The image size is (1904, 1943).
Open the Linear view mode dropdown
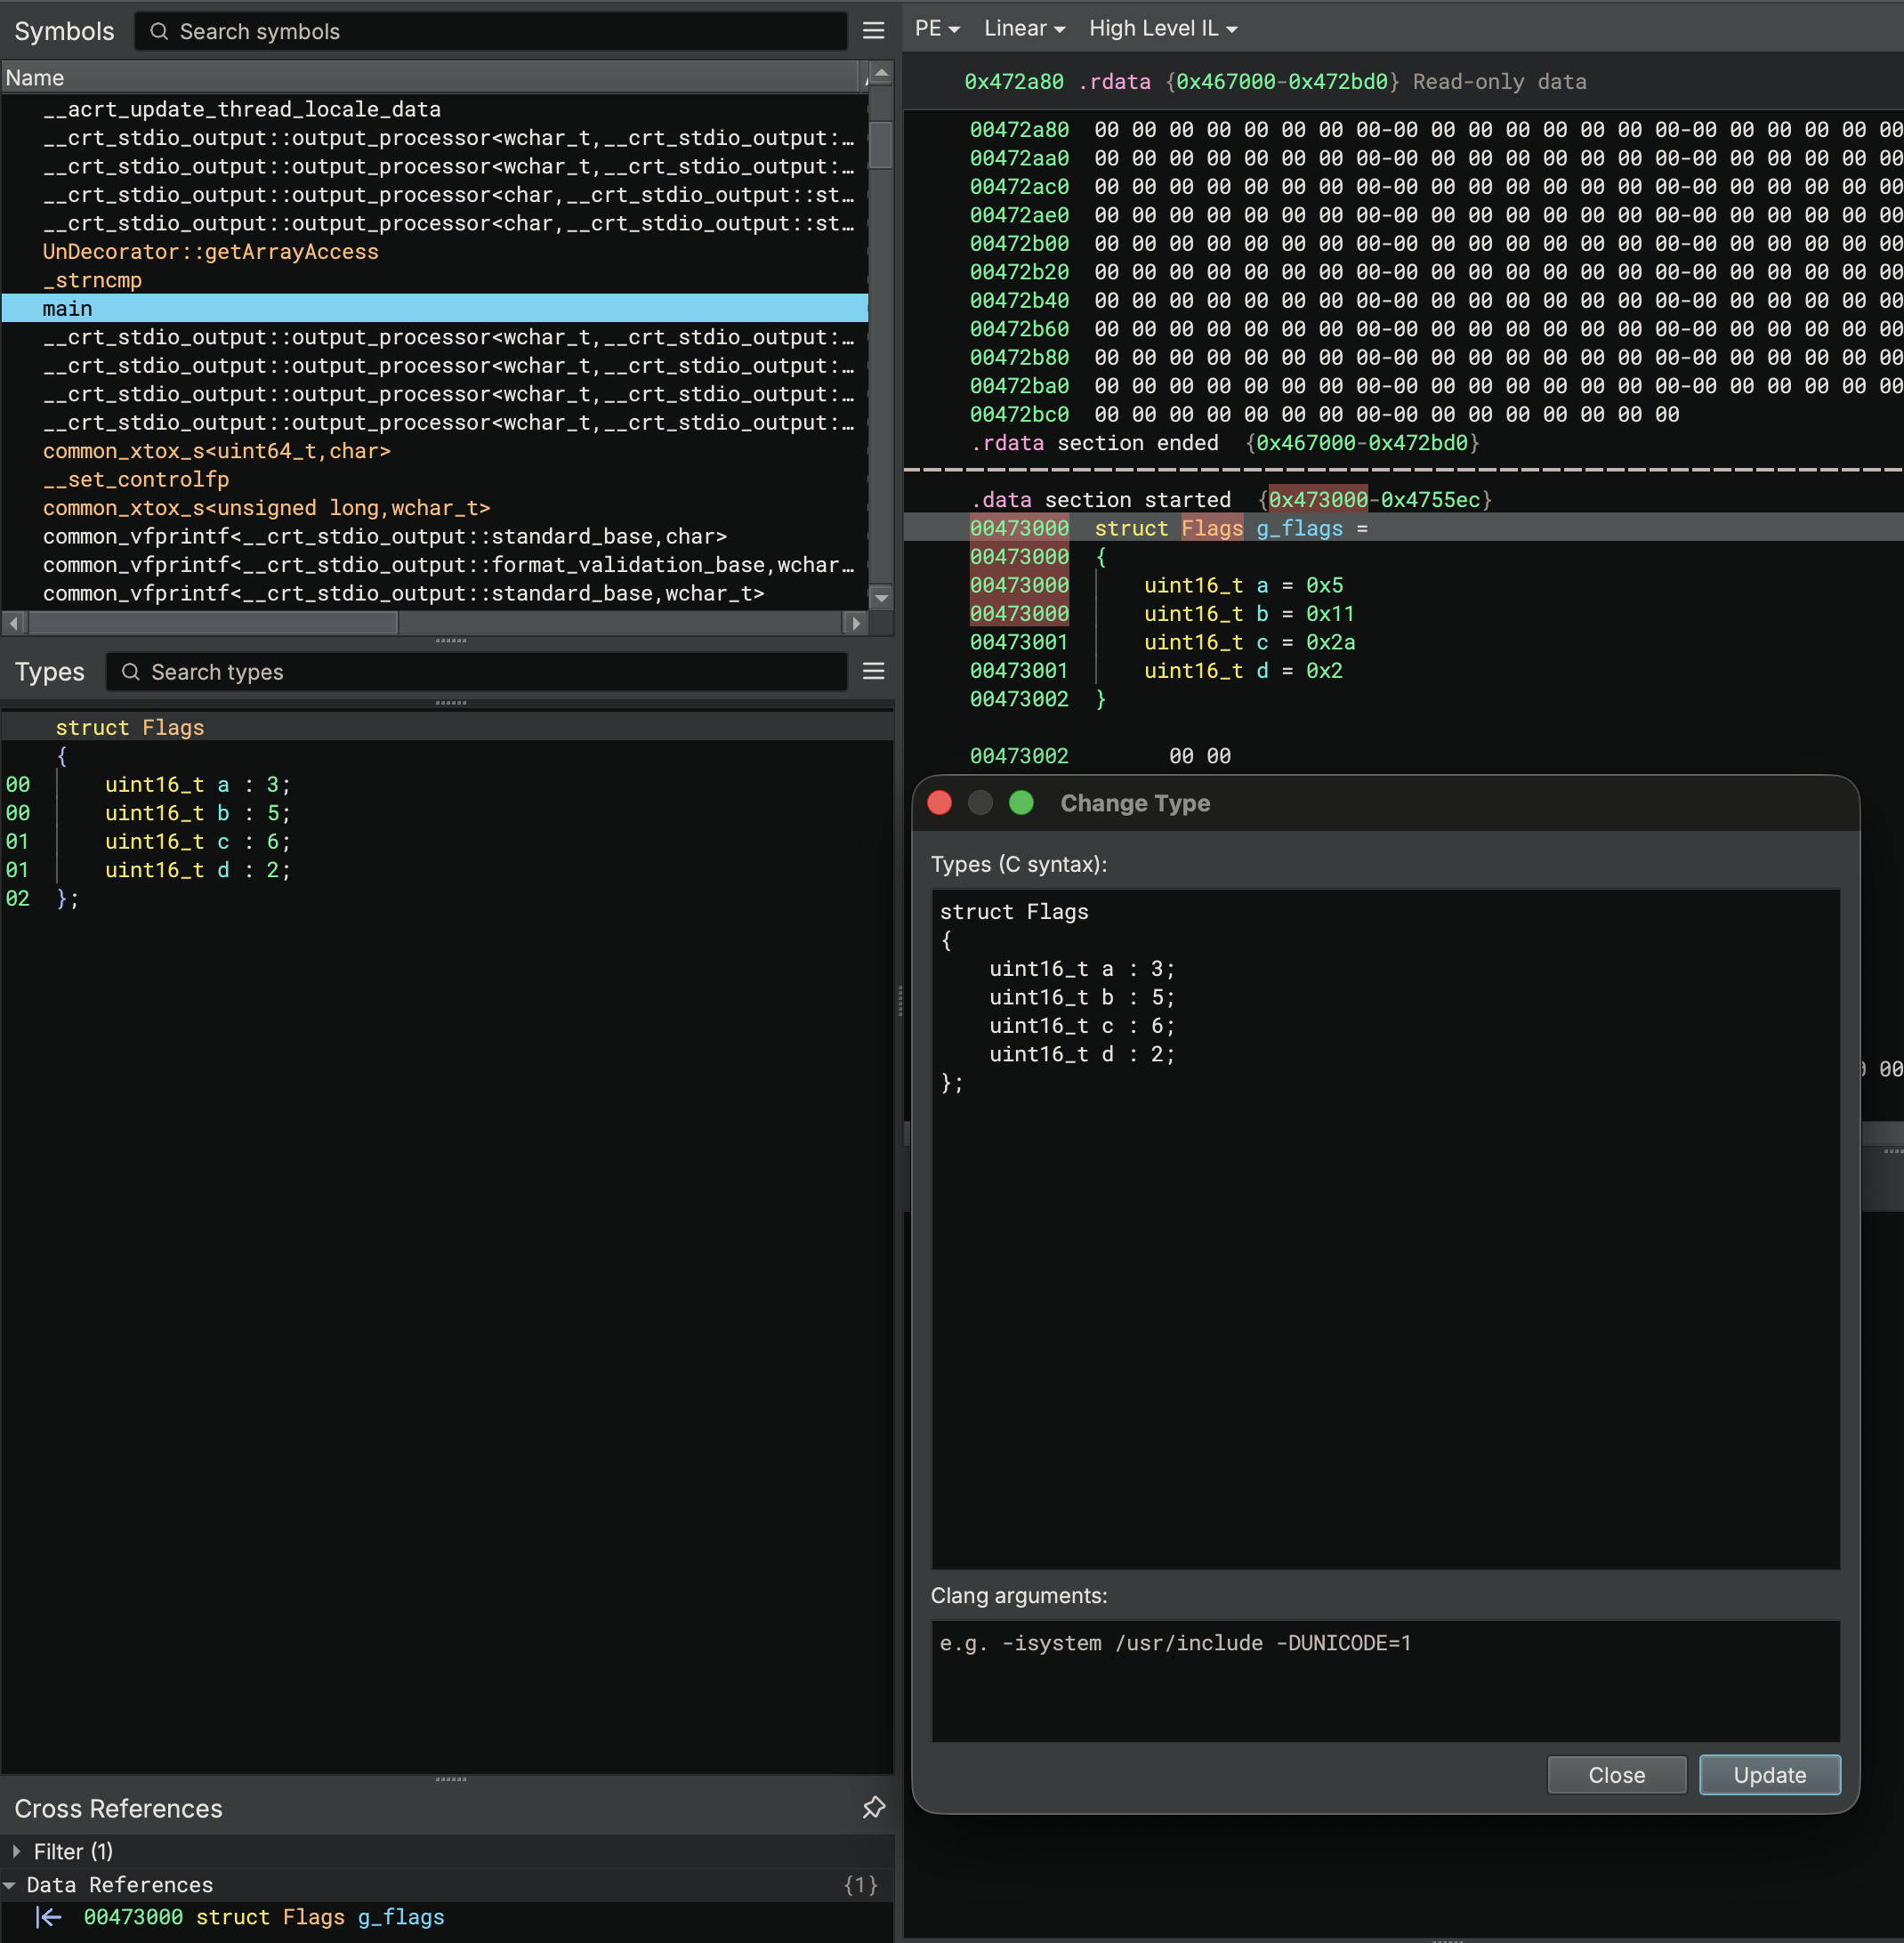[1023, 29]
